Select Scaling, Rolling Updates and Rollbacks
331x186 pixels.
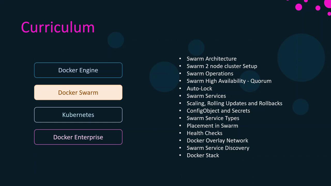[234, 103]
